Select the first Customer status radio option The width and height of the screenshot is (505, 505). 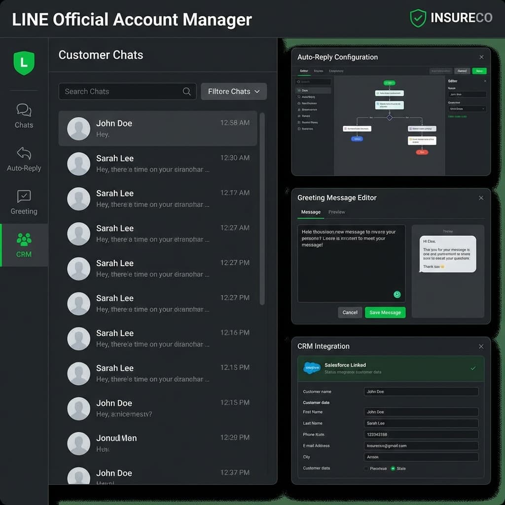pos(366,469)
